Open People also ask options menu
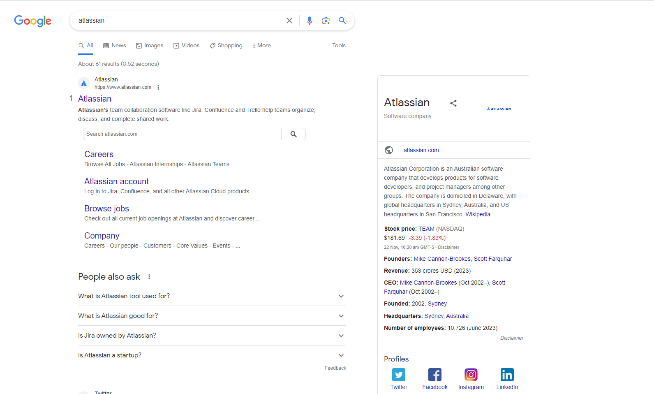This screenshot has height=394, width=654. click(x=149, y=277)
